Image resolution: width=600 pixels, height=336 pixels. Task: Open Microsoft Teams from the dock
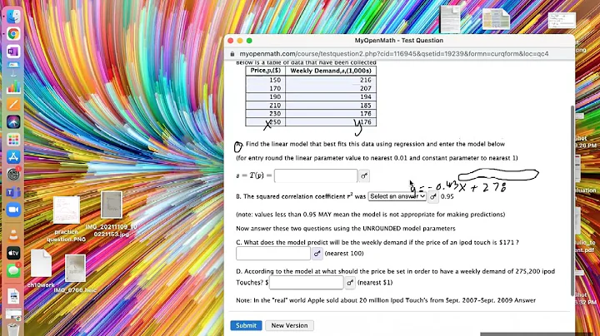click(13, 192)
